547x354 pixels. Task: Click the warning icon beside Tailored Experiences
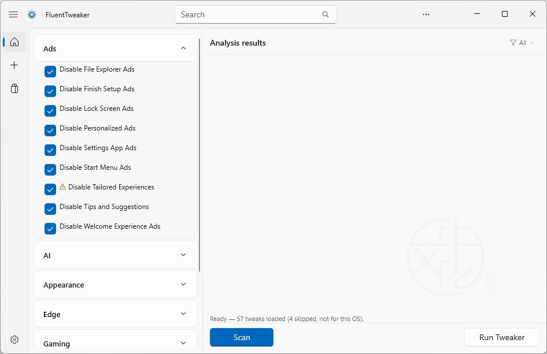(62, 187)
